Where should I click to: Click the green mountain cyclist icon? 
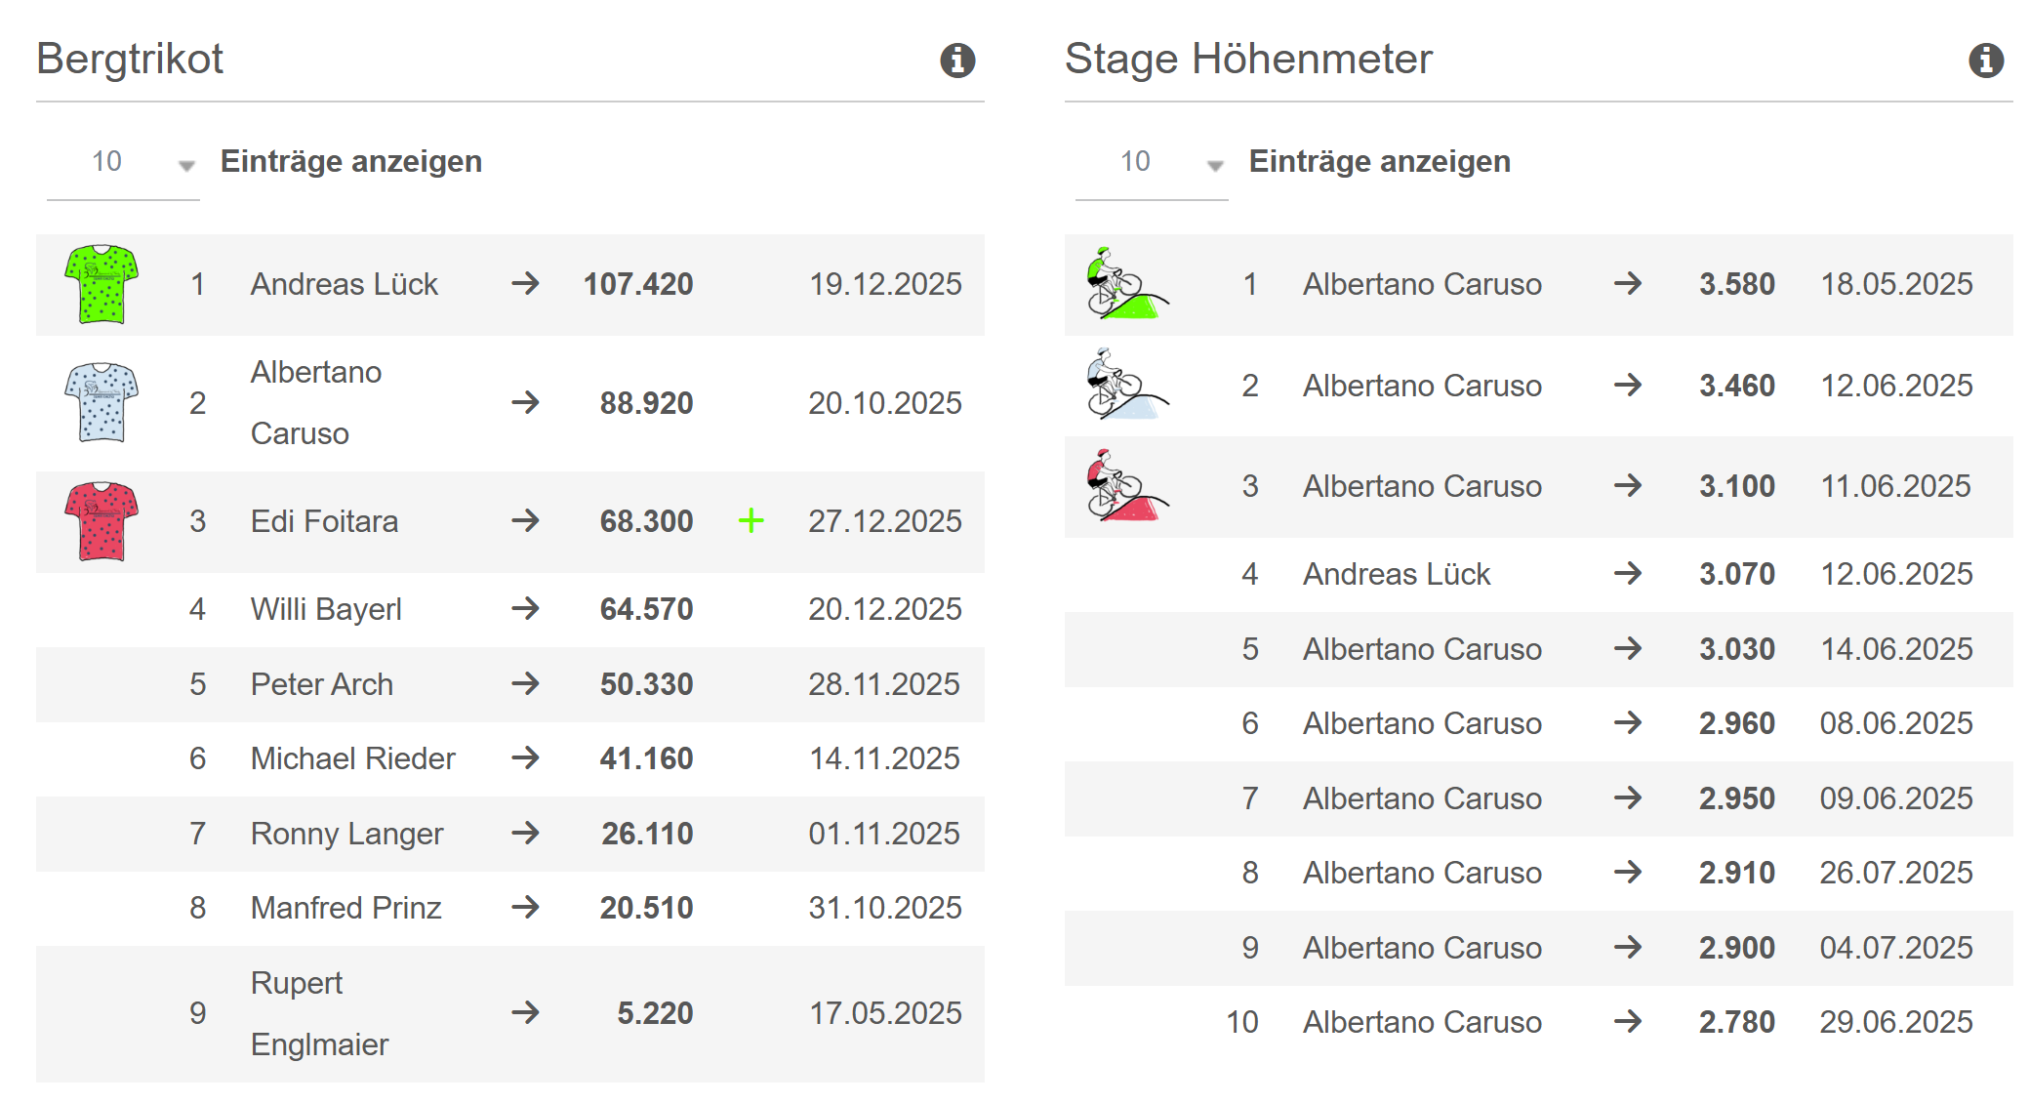[x=1125, y=283]
